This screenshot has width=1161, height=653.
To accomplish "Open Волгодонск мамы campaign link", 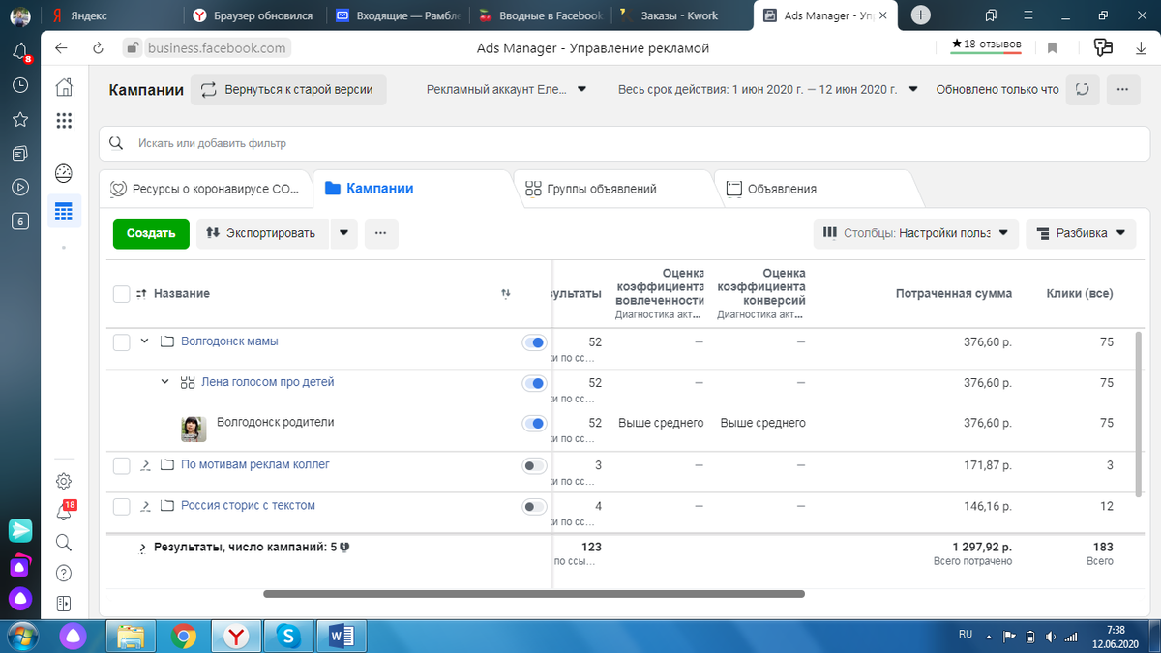I will (229, 341).
